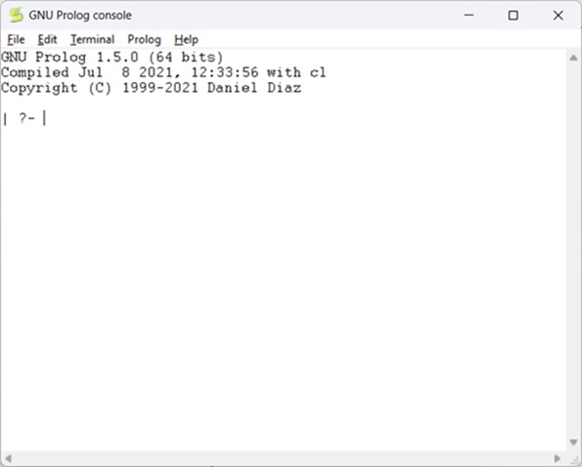Click the 'GNU Prolog console' title bar text

(80, 16)
